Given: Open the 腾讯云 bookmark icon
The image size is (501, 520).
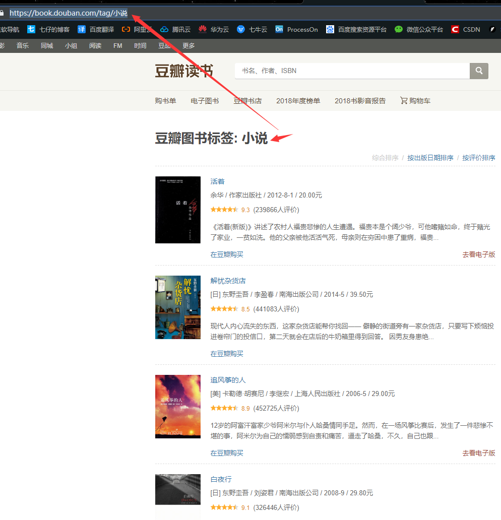Looking at the screenshot, I should [x=164, y=29].
